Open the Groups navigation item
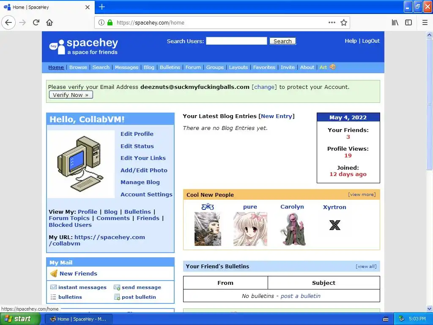Viewport: 433px width, 325px height. [x=215, y=67]
